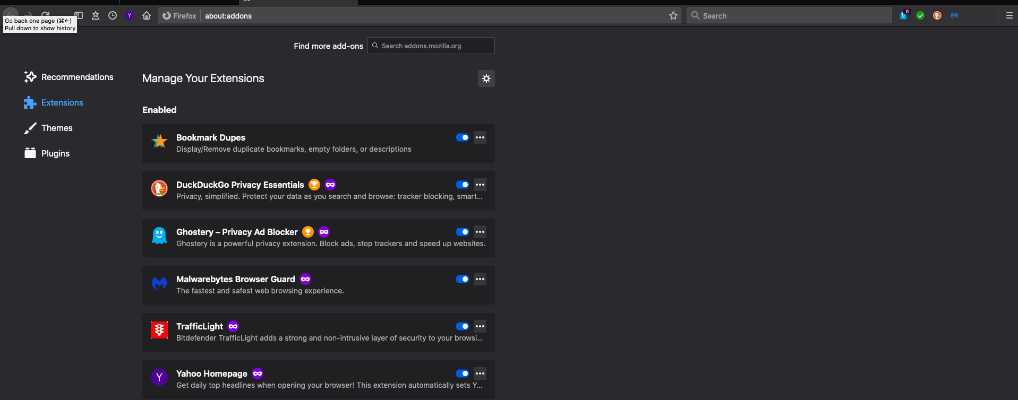1018x400 pixels.
Task: Click Malwarebytes' purple private browsing badge
Action: pyautogui.click(x=305, y=279)
